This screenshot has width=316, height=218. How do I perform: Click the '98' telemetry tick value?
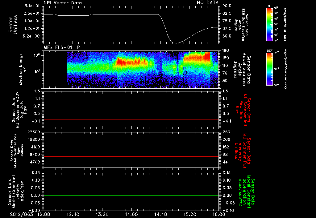coord(225,155)
